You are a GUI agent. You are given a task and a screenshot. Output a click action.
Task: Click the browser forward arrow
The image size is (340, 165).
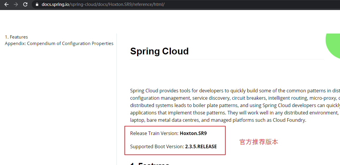click(x=16, y=4)
